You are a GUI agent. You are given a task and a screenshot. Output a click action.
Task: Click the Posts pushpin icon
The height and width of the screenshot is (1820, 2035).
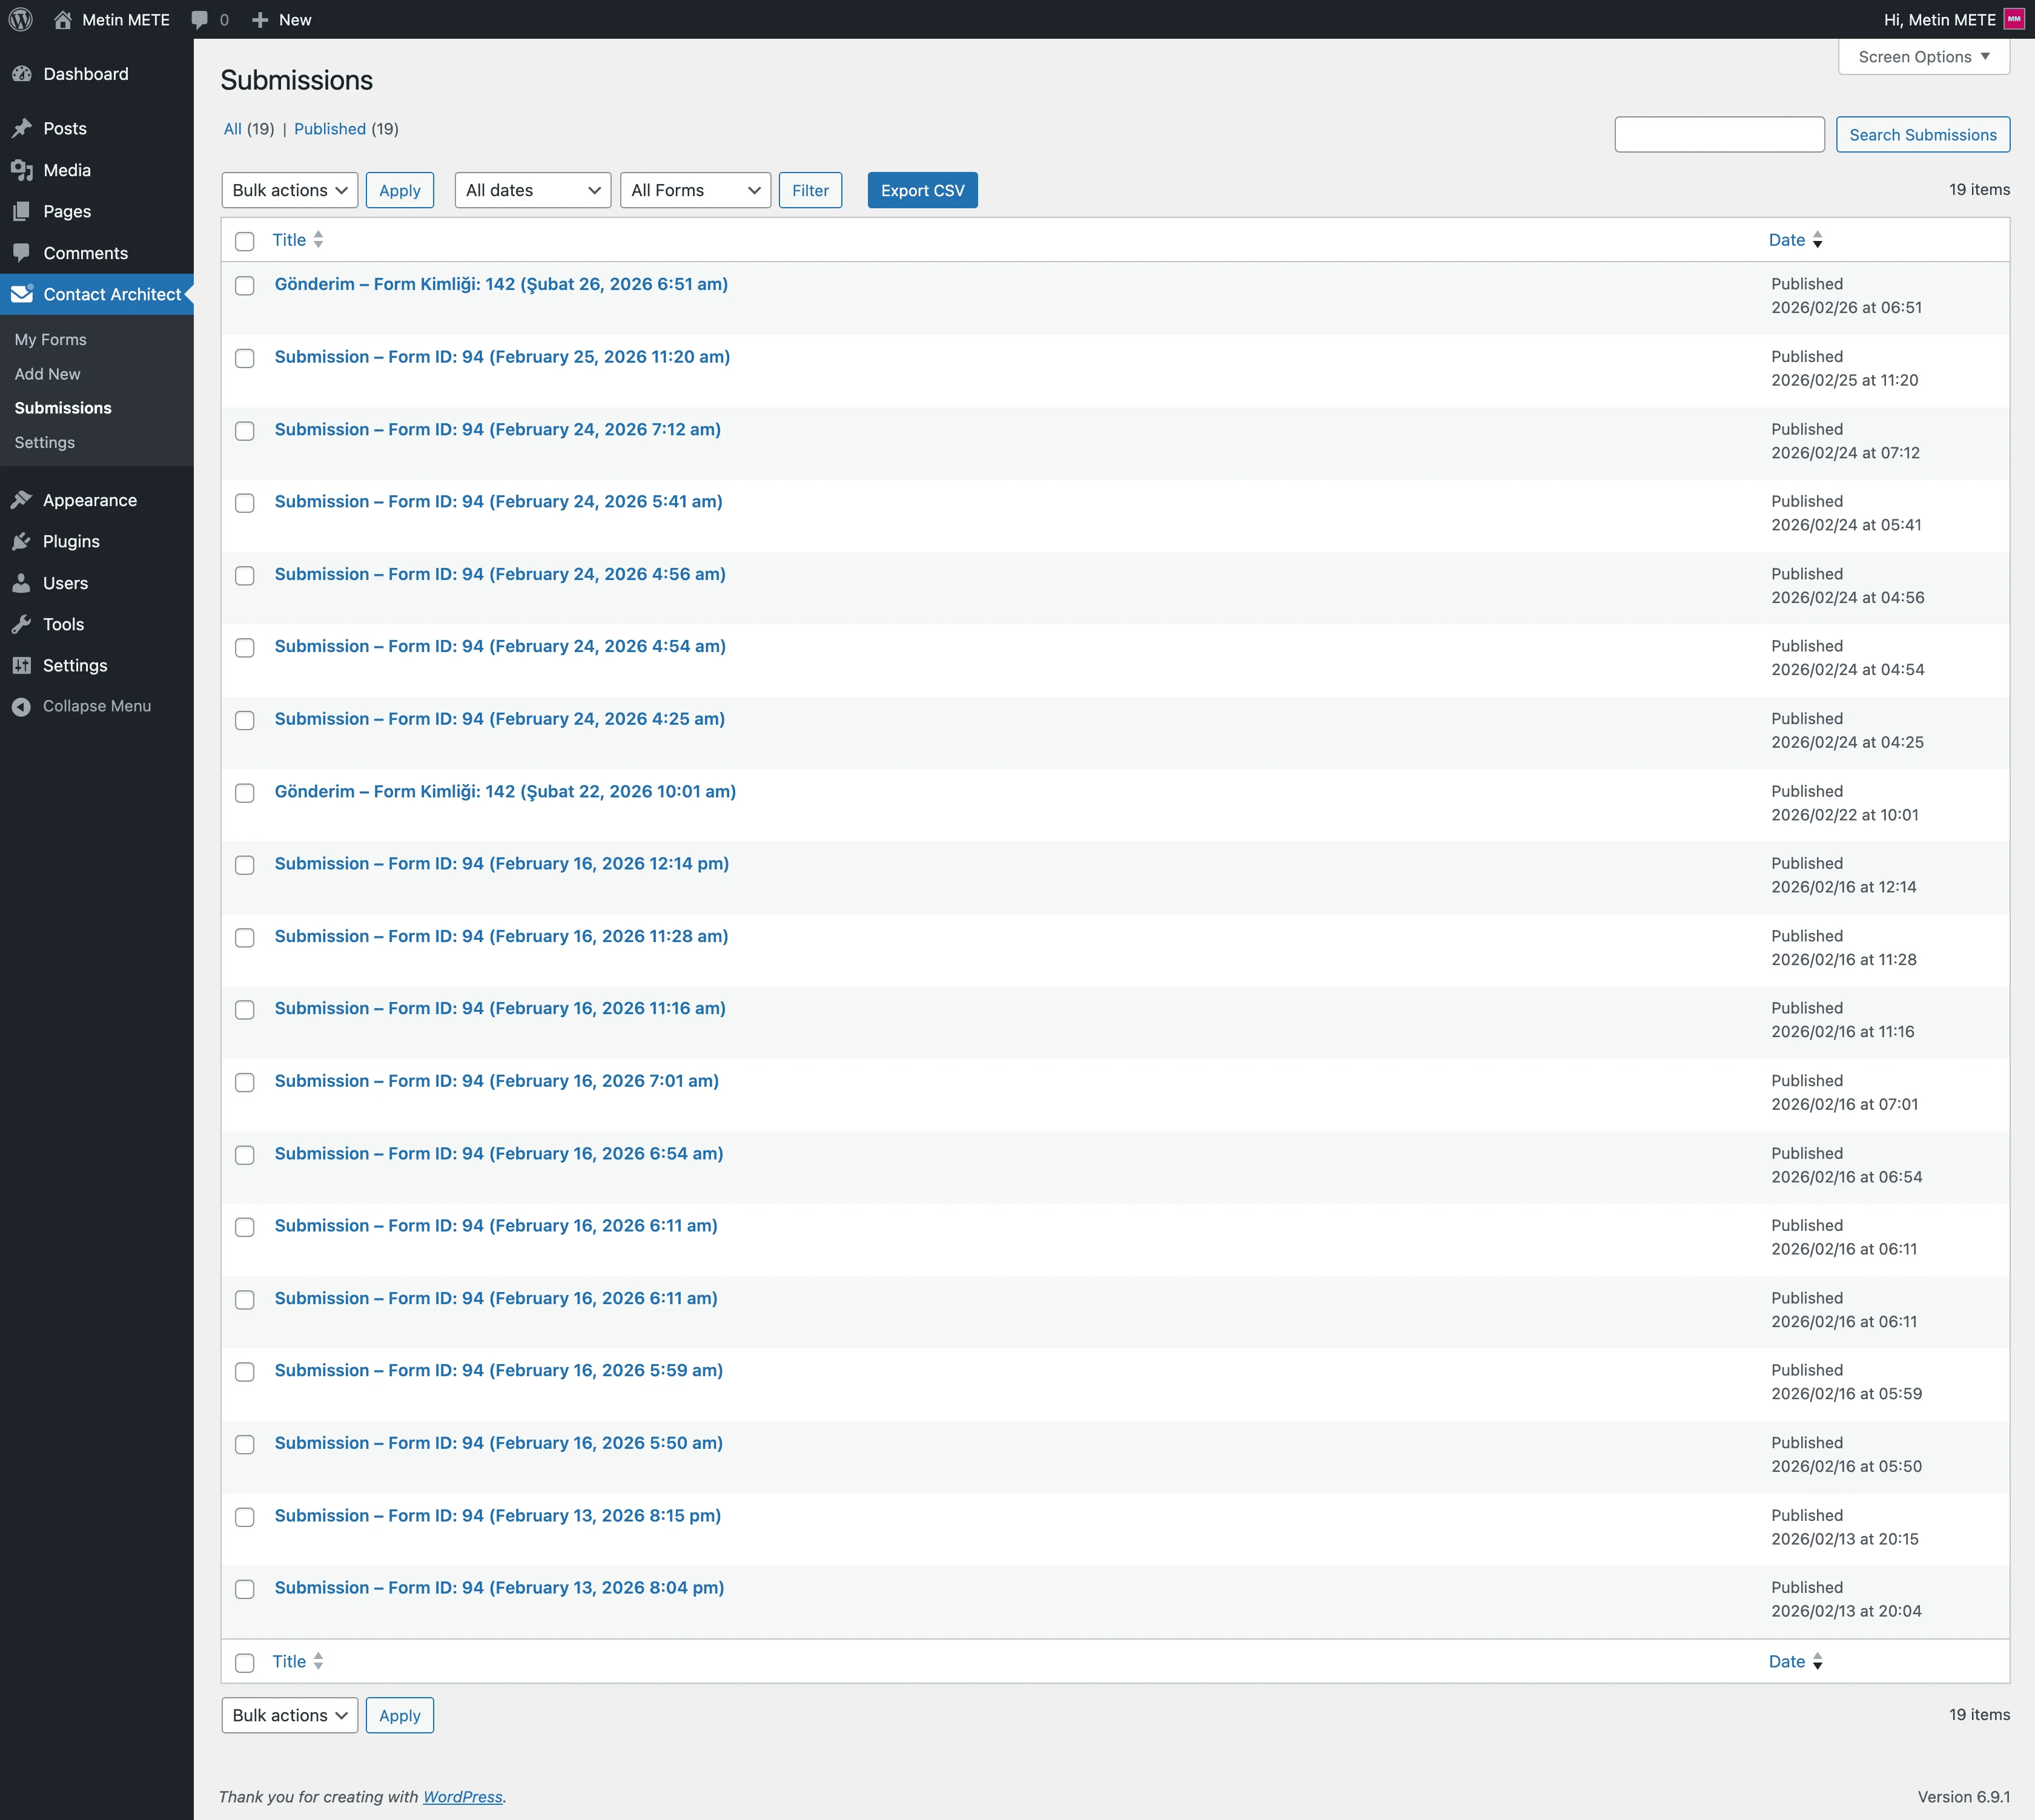point(22,128)
